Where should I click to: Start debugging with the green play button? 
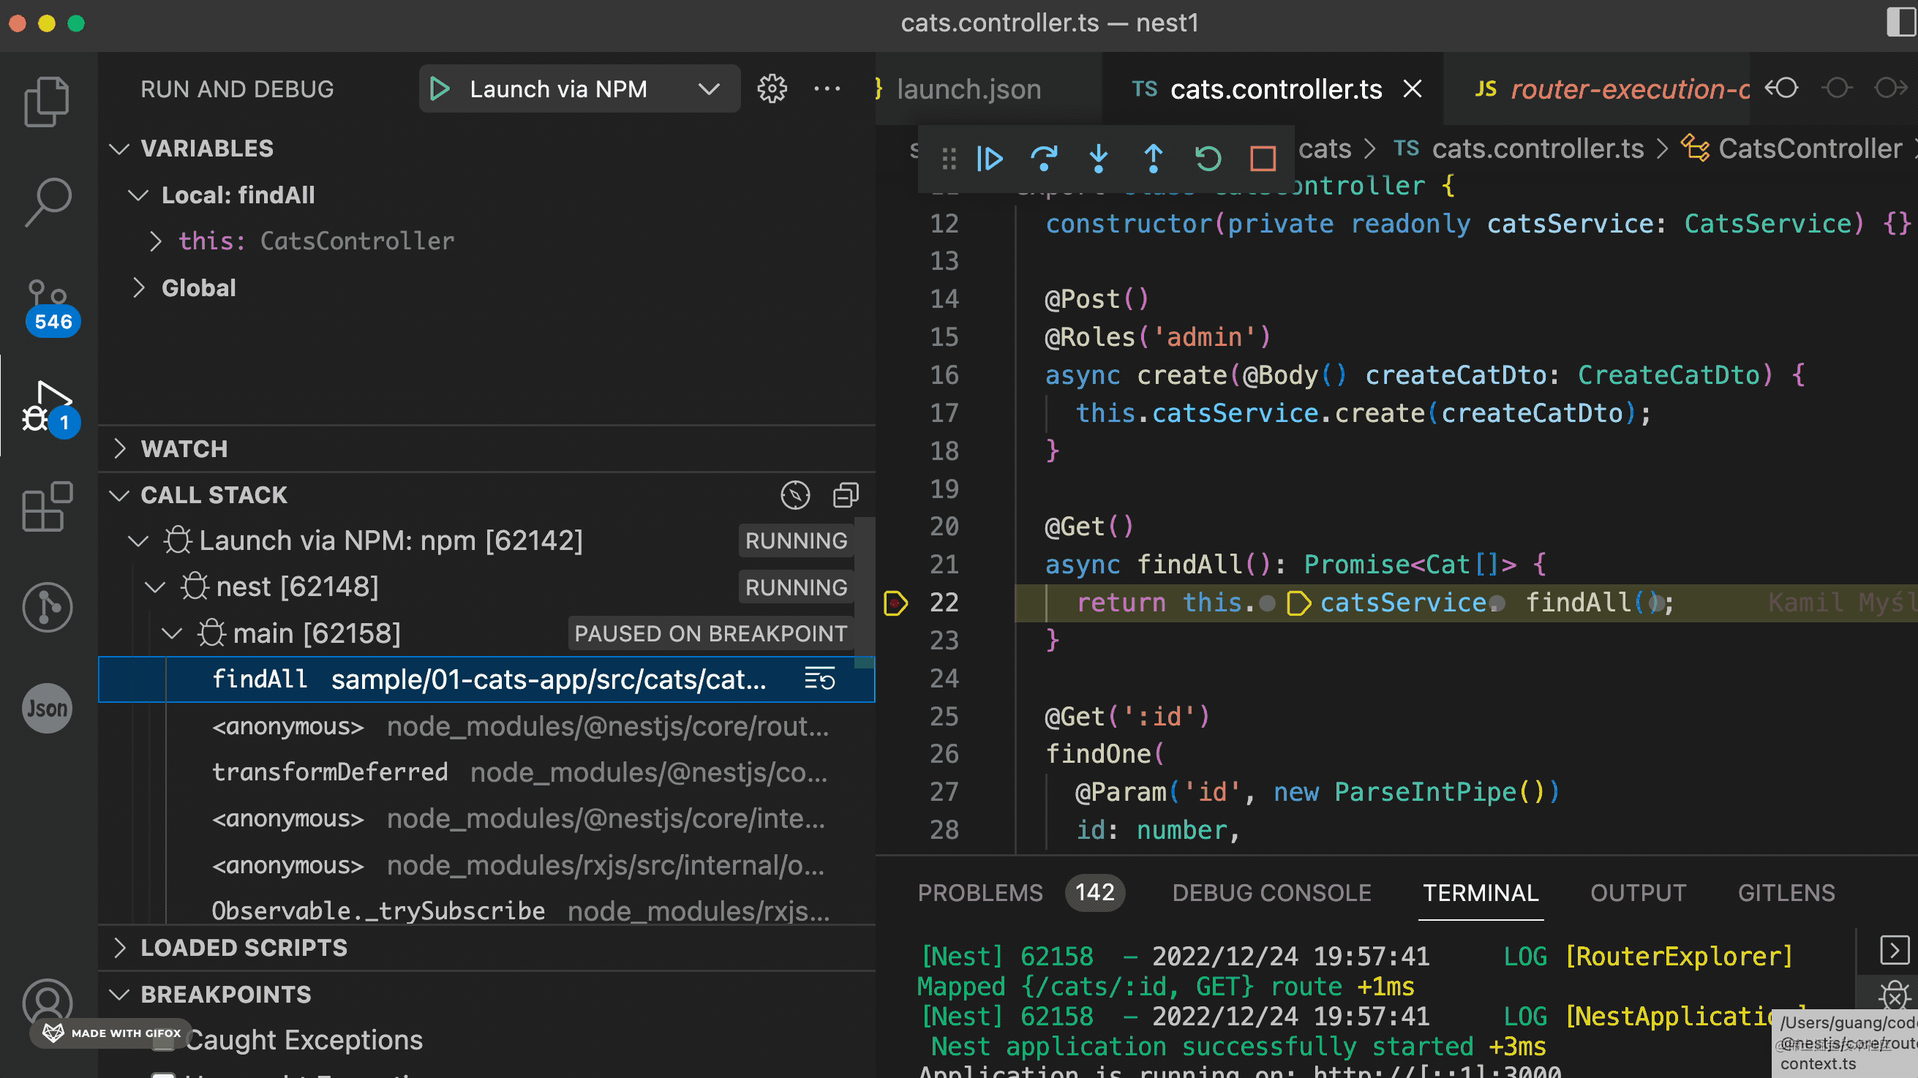(440, 89)
